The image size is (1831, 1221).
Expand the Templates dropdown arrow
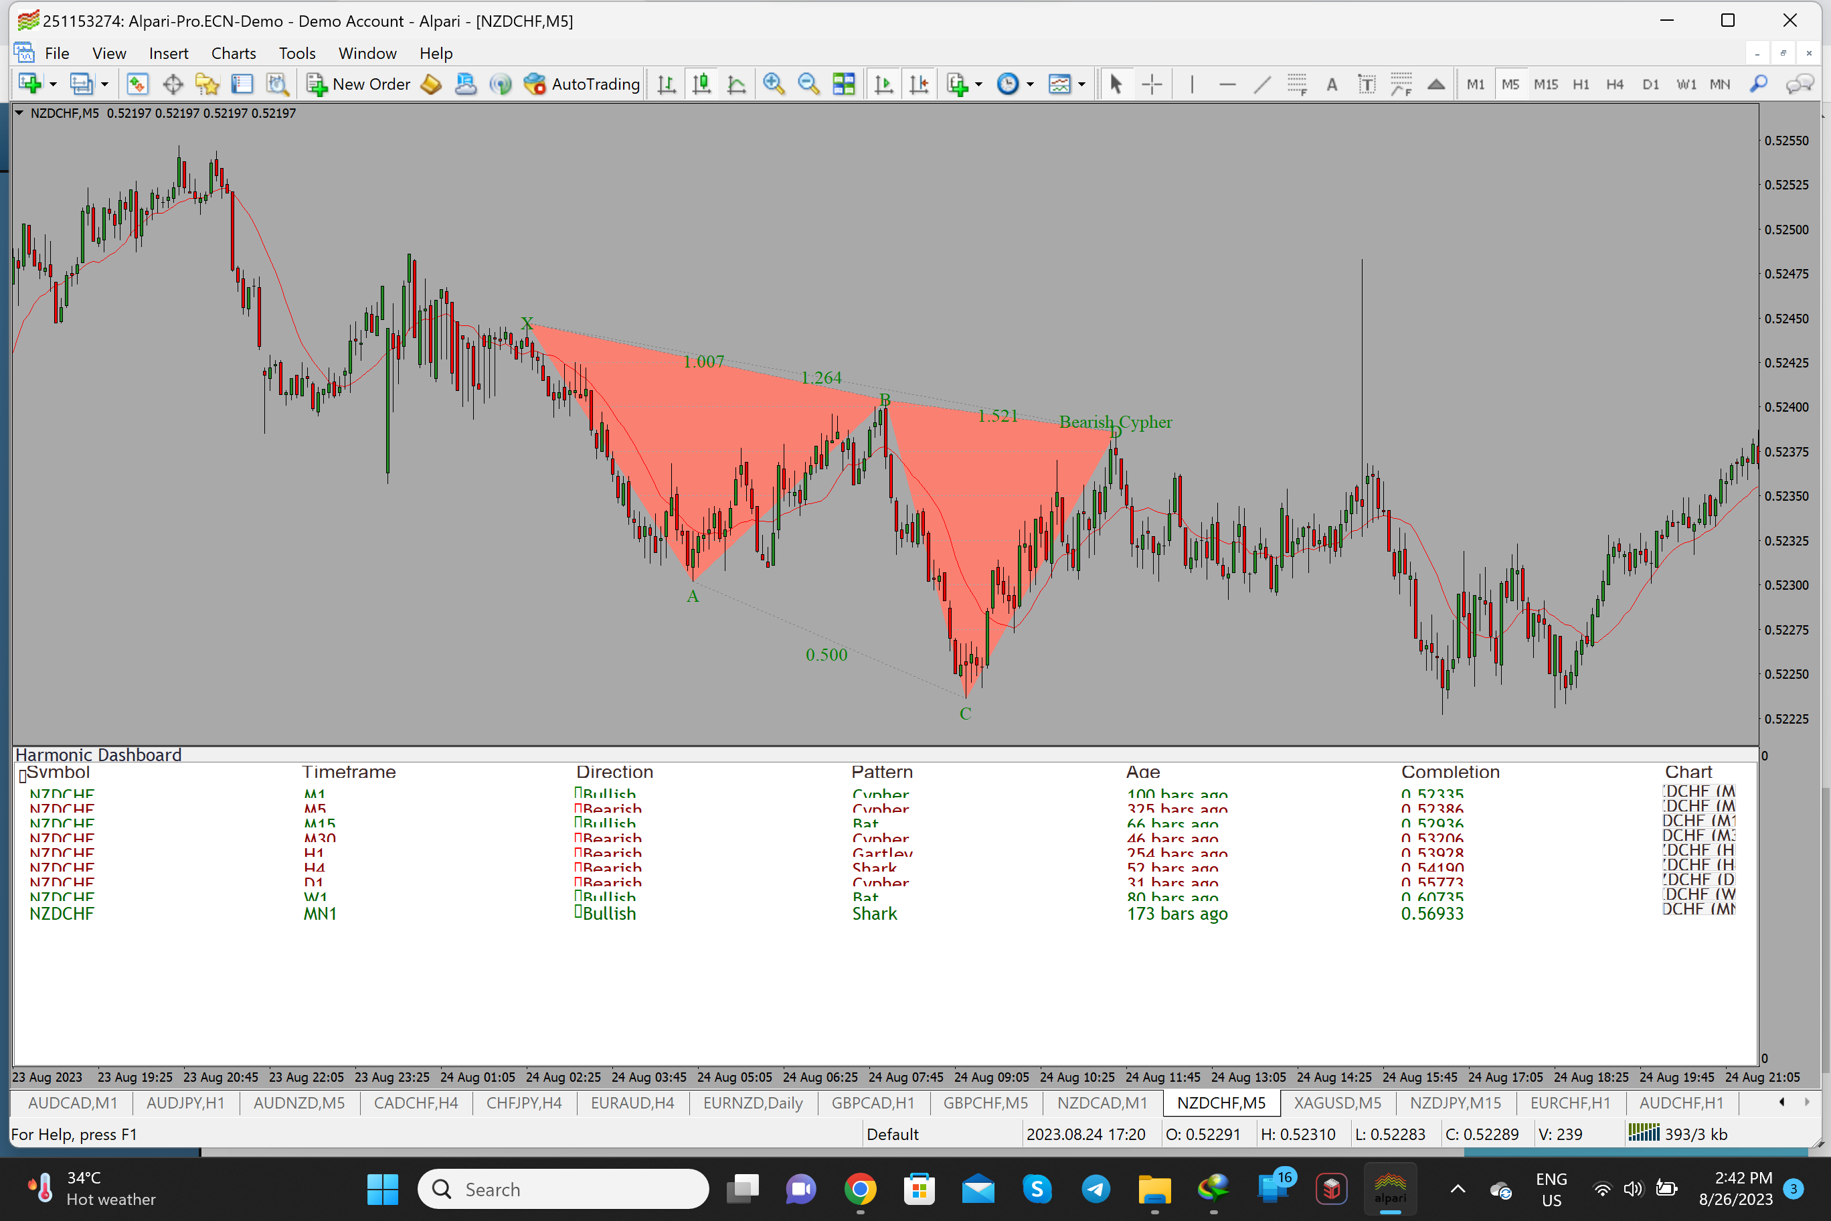pyautogui.click(x=1081, y=84)
